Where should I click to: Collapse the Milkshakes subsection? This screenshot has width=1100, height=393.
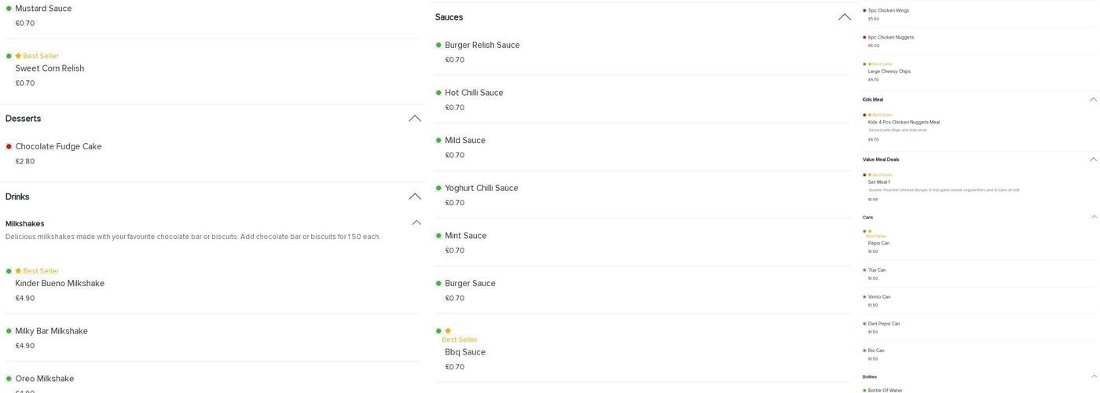(x=416, y=223)
